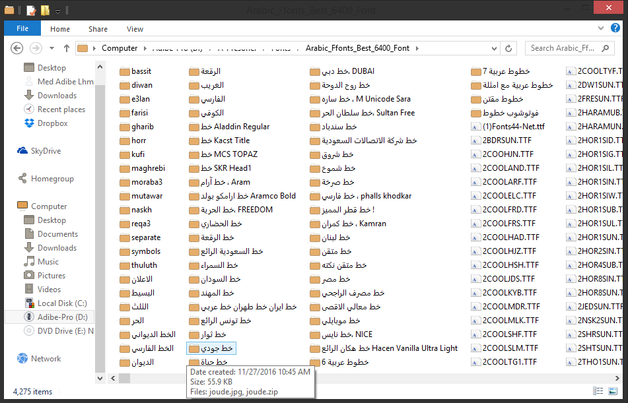Click Computer in the address breadcrumb
Screen dimensions: 628x403
pos(120,48)
